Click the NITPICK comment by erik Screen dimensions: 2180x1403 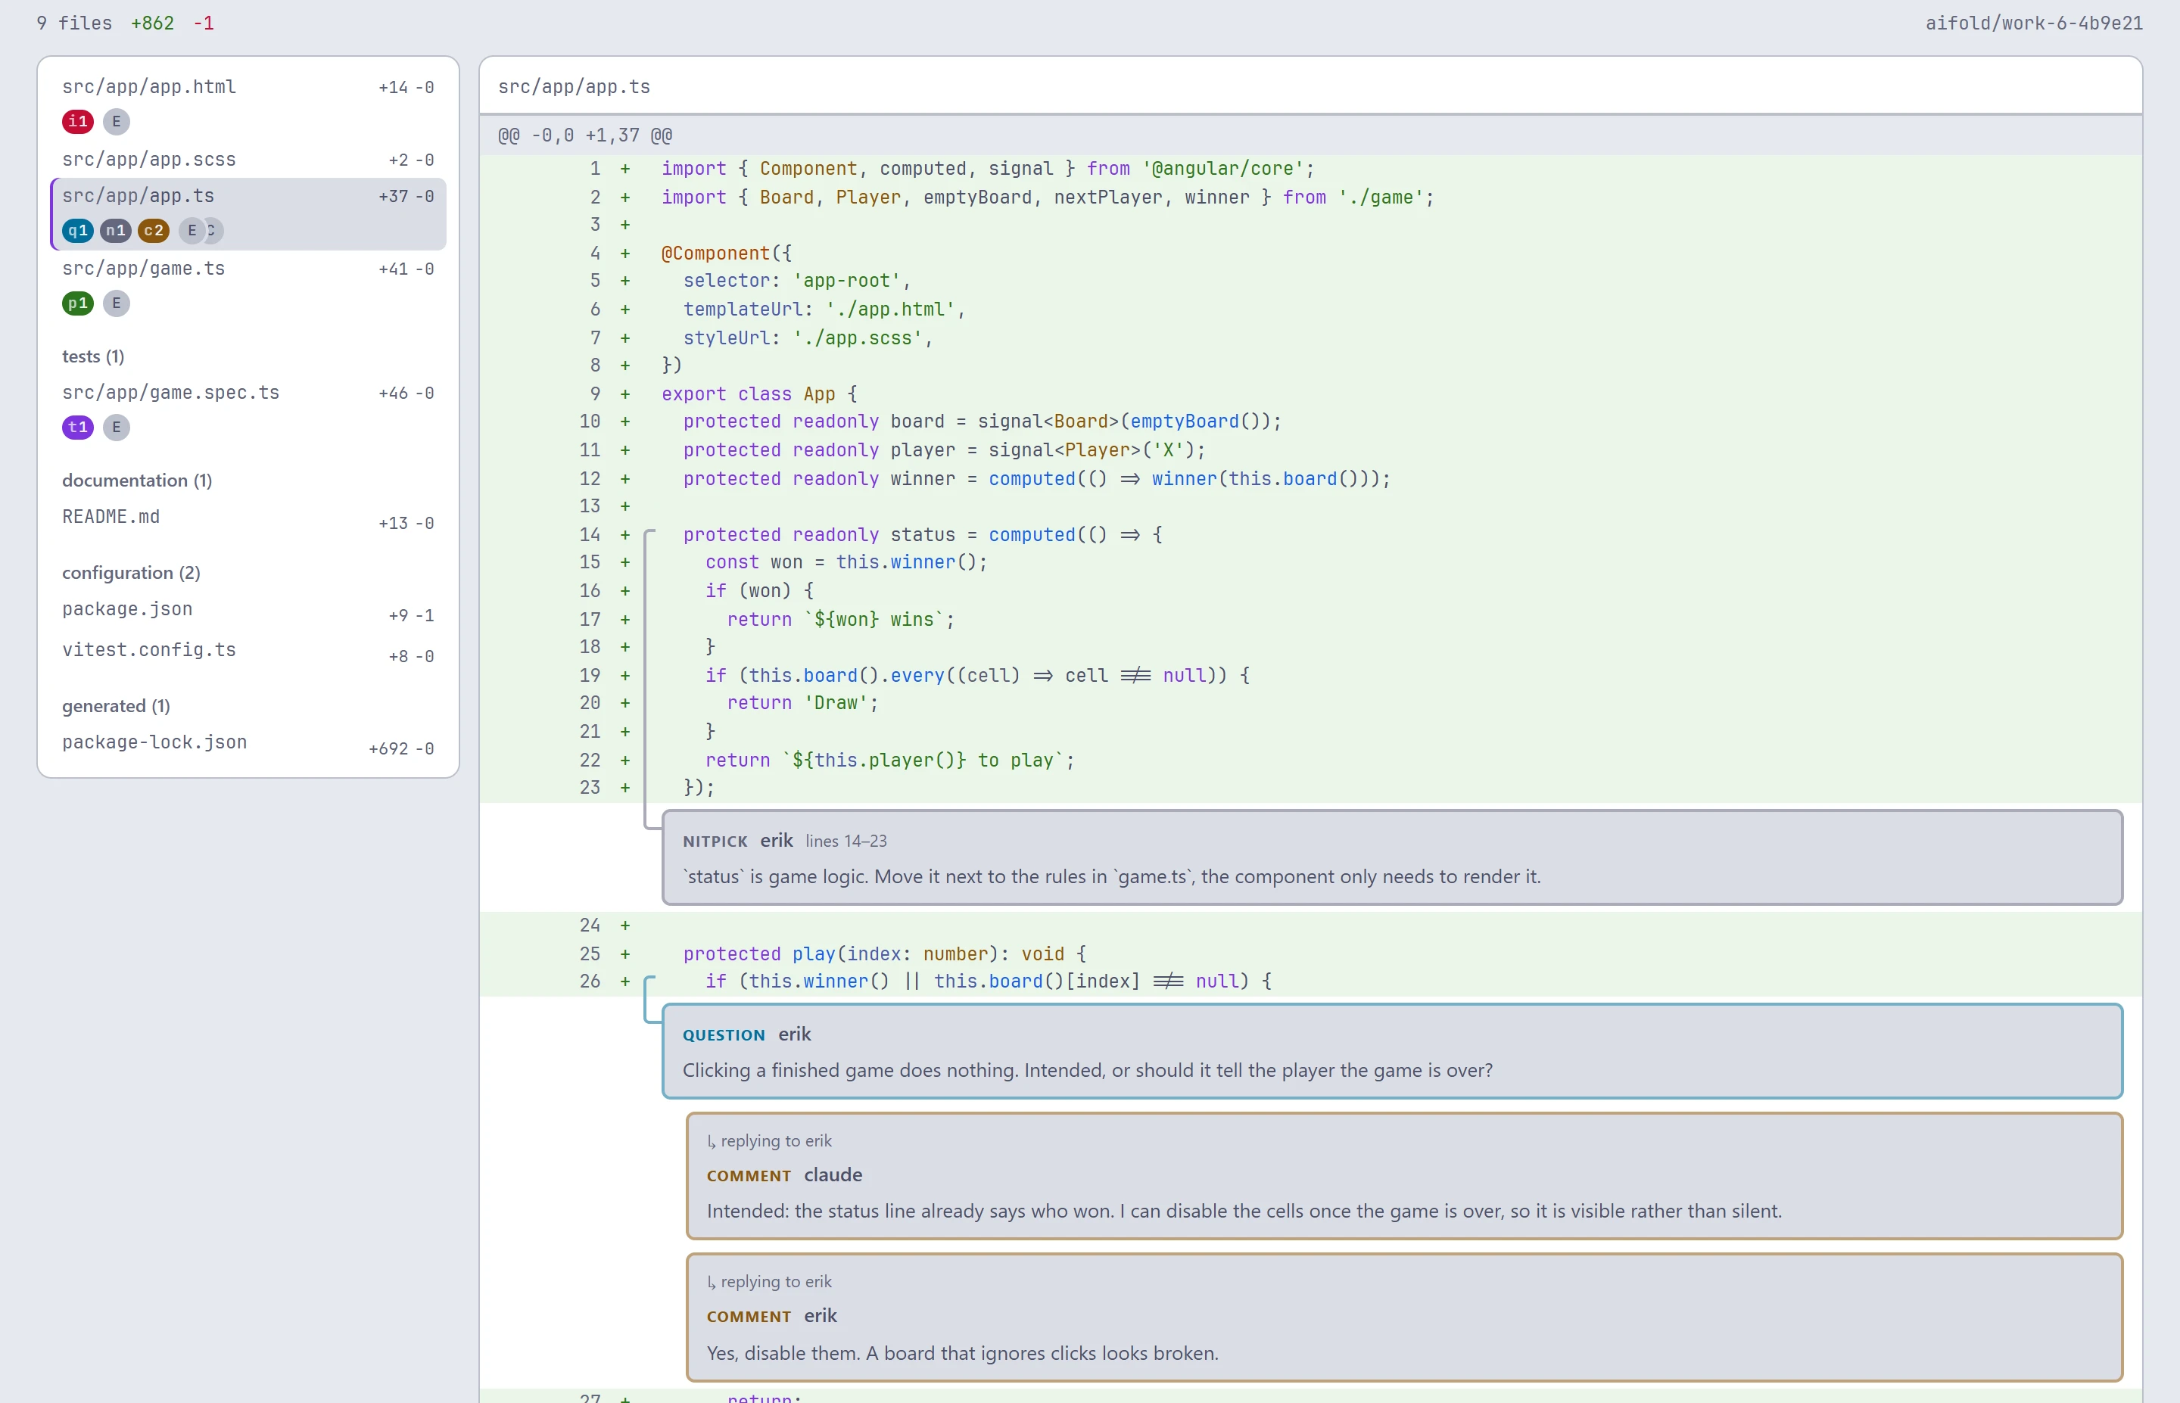pyautogui.click(x=1392, y=857)
